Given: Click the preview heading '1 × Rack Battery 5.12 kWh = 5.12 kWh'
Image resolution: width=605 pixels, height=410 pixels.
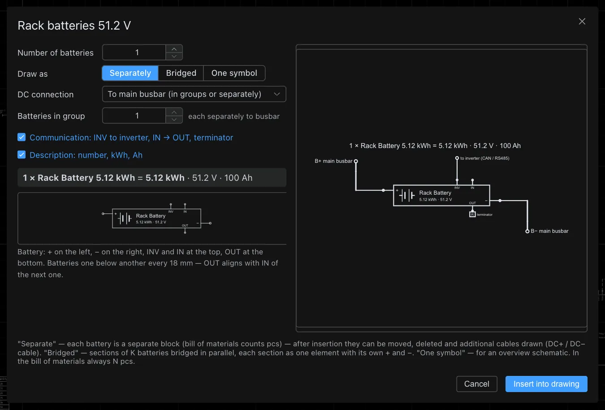Looking at the screenshot, I should (408, 146).
